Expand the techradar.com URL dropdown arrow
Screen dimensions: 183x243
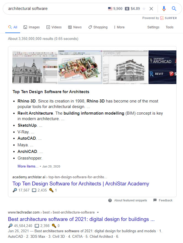click(98, 212)
